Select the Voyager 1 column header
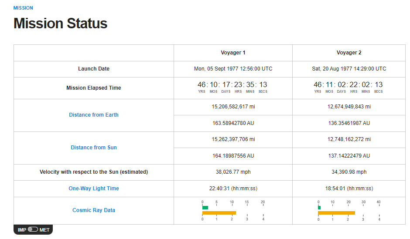Image resolution: width=410 pixels, height=239 pixels. [x=233, y=53]
